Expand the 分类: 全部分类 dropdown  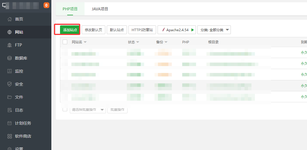pyautogui.click(x=214, y=30)
